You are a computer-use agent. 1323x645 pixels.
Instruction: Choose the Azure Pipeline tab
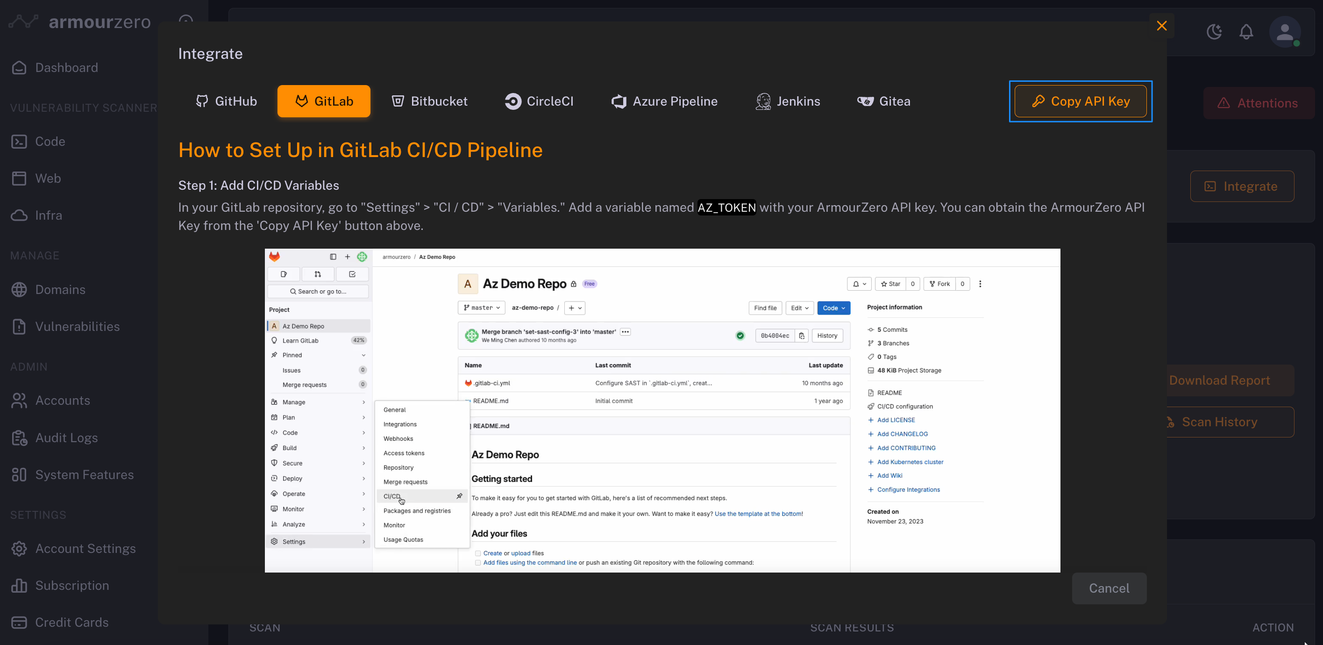pyautogui.click(x=664, y=101)
